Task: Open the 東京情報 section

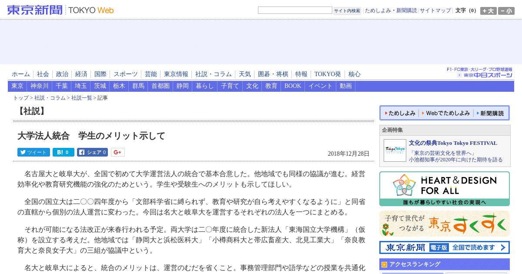Action: point(176,74)
